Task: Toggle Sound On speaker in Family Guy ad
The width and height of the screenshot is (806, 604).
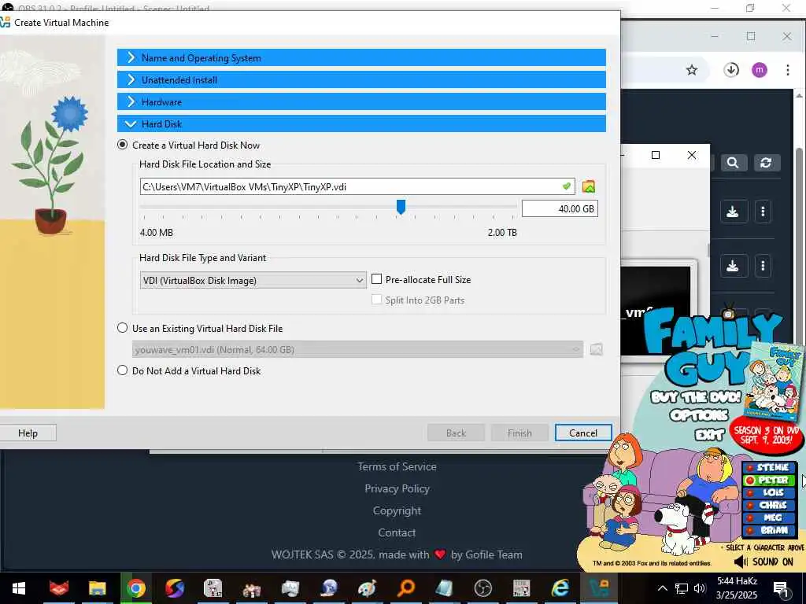Action: (x=740, y=562)
